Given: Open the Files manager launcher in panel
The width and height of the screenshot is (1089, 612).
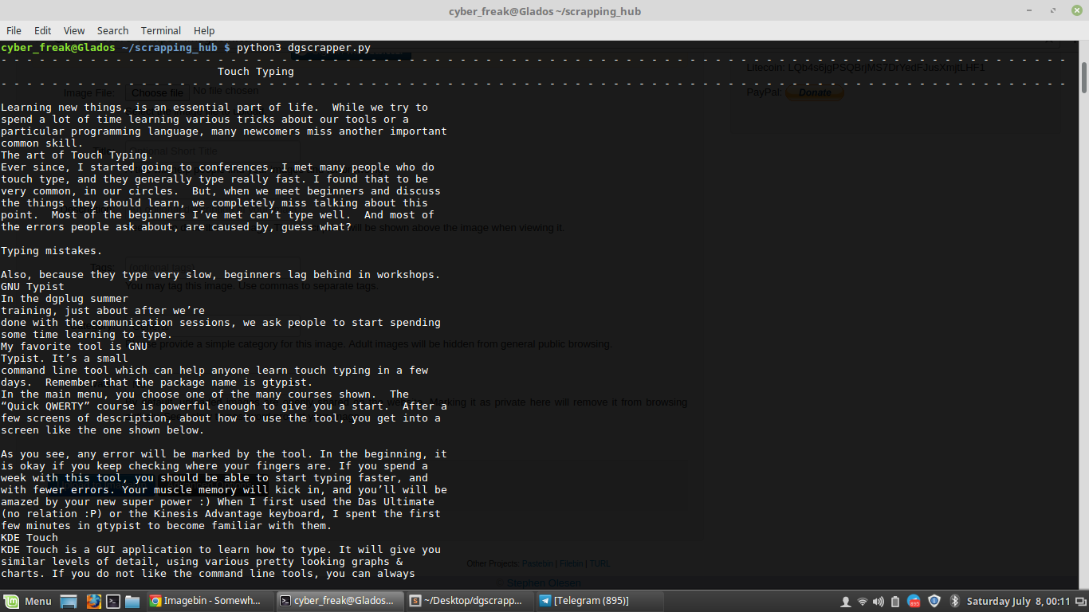Looking at the screenshot, I should click(132, 601).
